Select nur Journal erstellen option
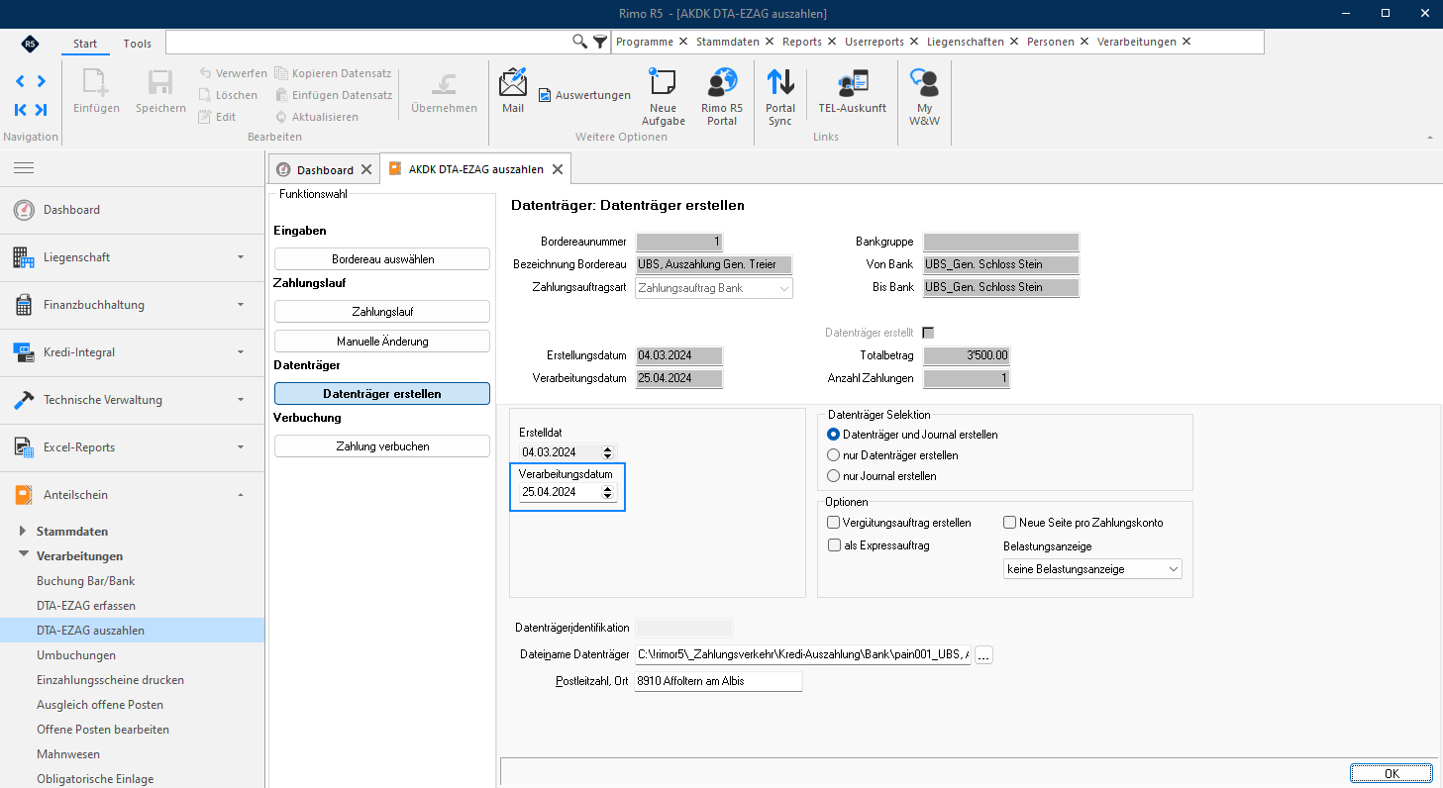The height and width of the screenshot is (788, 1443). click(x=881, y=476)
